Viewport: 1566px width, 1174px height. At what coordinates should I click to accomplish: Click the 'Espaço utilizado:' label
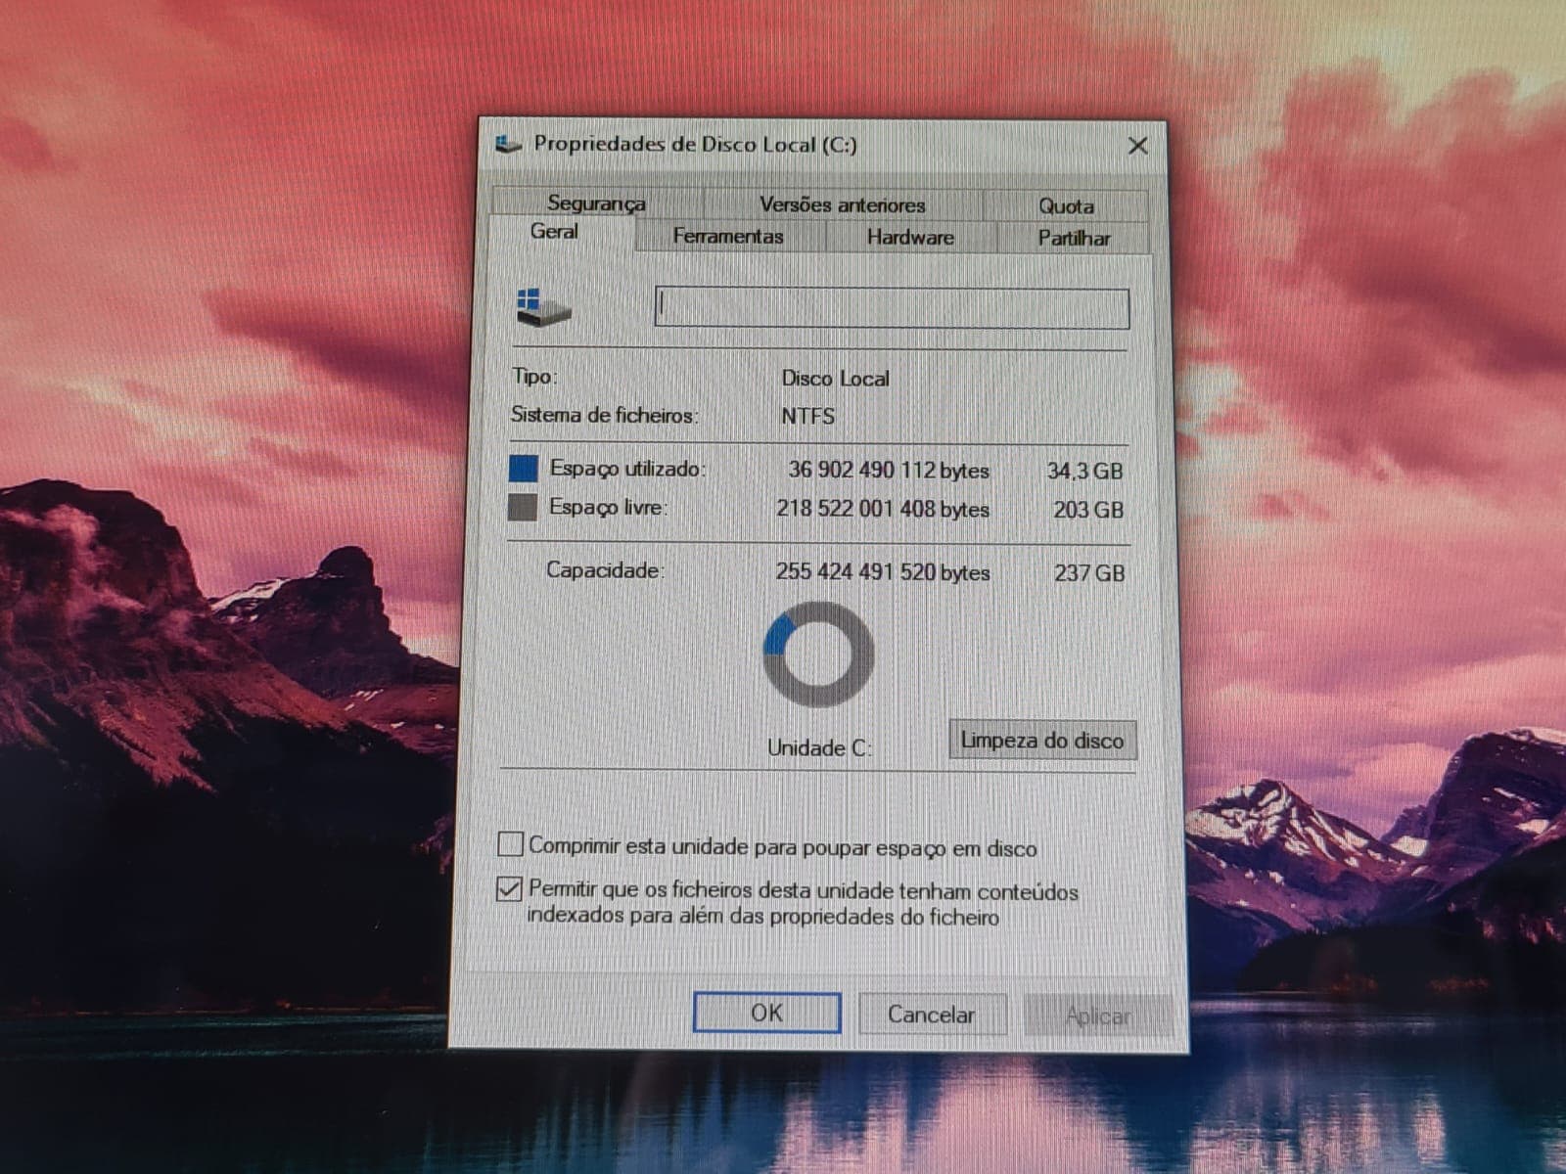tap(627, 469)
